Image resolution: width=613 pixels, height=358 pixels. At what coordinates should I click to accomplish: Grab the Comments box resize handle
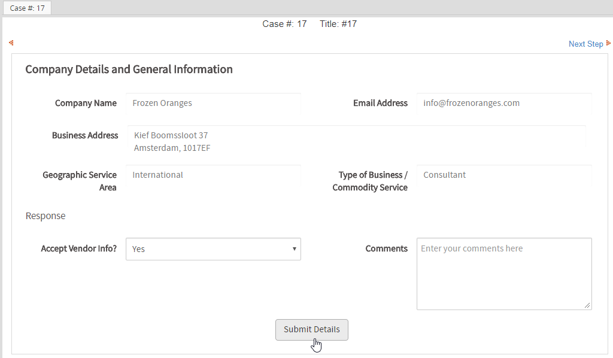587,305
